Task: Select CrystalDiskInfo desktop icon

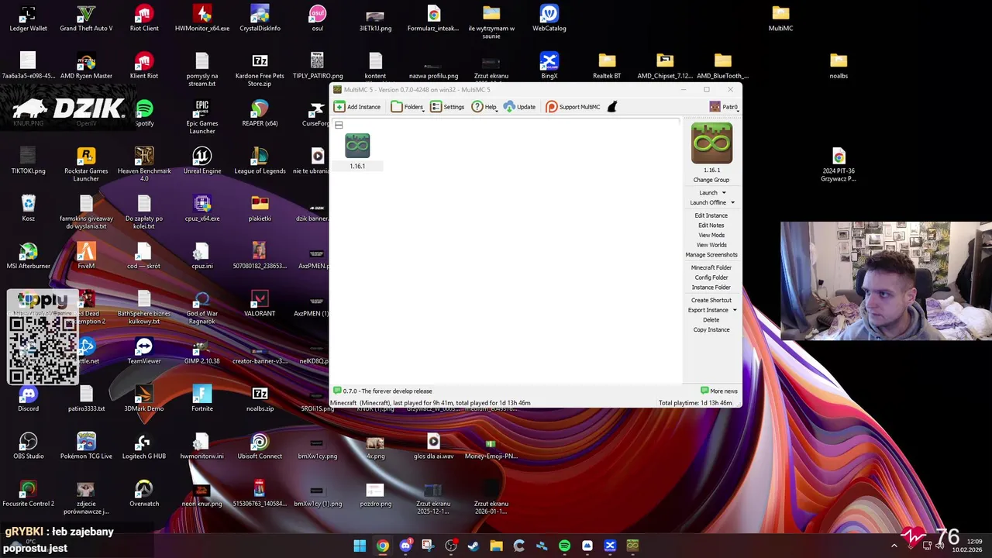Action: [x=260, y=19]
